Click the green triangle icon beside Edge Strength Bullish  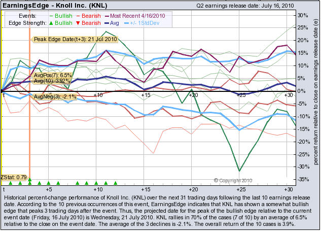[x=51, y=23]
